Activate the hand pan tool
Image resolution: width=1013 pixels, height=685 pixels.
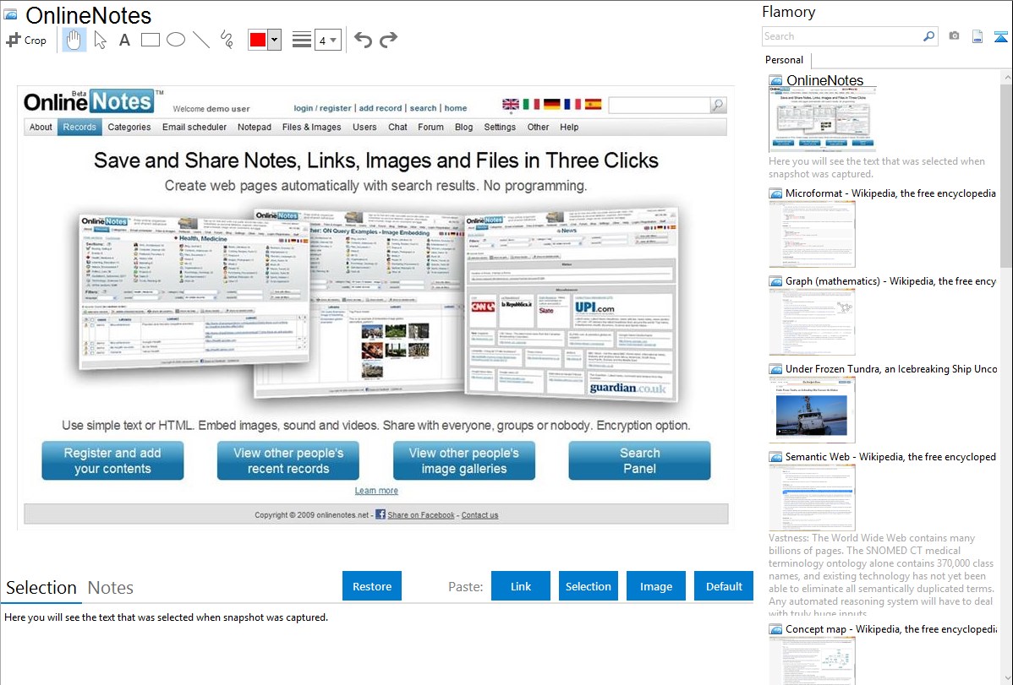(74, 40)
